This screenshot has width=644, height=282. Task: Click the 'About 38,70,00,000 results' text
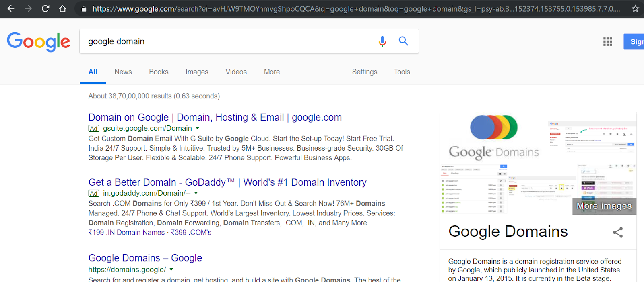pos(154,96)
